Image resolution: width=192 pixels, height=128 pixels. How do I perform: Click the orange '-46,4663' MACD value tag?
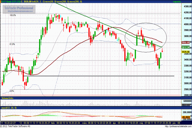tap(186, 117)
